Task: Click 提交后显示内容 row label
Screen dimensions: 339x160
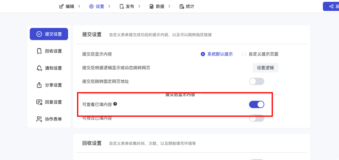Action: coord(97,54)
